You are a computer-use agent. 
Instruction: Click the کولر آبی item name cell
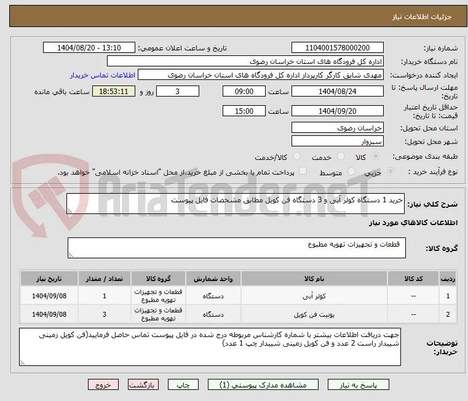pyautogui.click(x=314, y=296)
